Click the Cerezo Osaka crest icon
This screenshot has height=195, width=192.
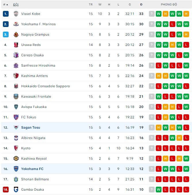point(16,55)
